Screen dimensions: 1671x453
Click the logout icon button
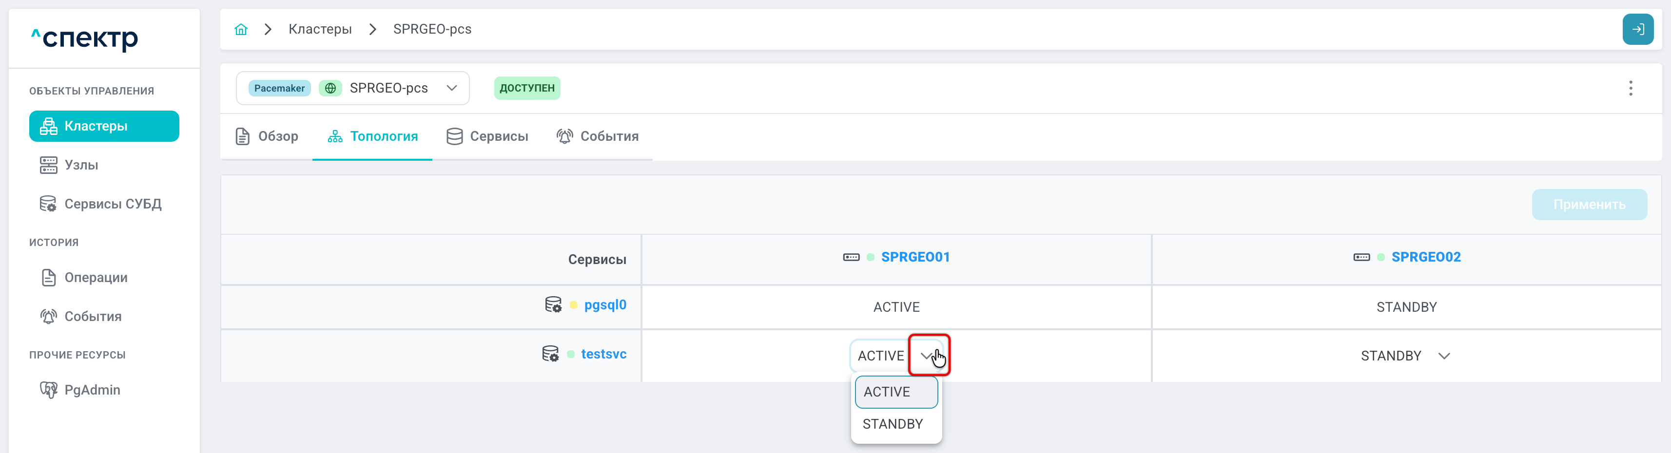click(x=1637, y=29)
